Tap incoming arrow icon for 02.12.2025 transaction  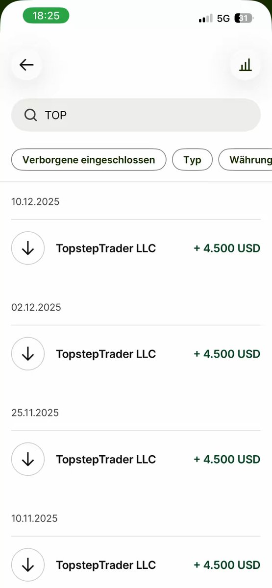28,354
